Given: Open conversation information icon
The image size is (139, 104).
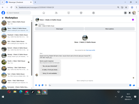Looking at the screenshot, I should [133, 20].
